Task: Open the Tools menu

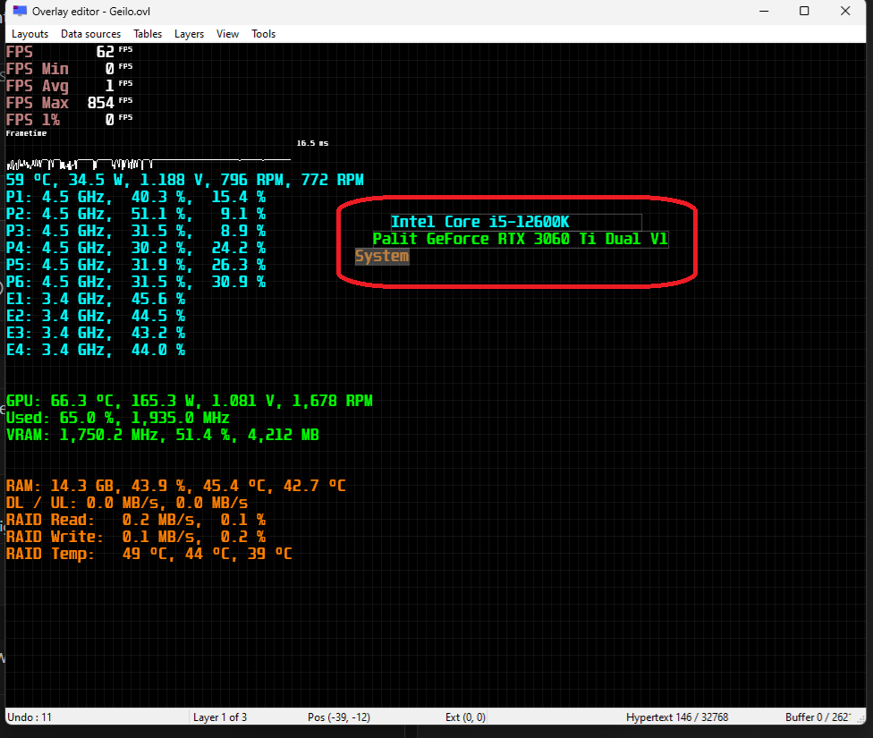Action: click(263, 34)
